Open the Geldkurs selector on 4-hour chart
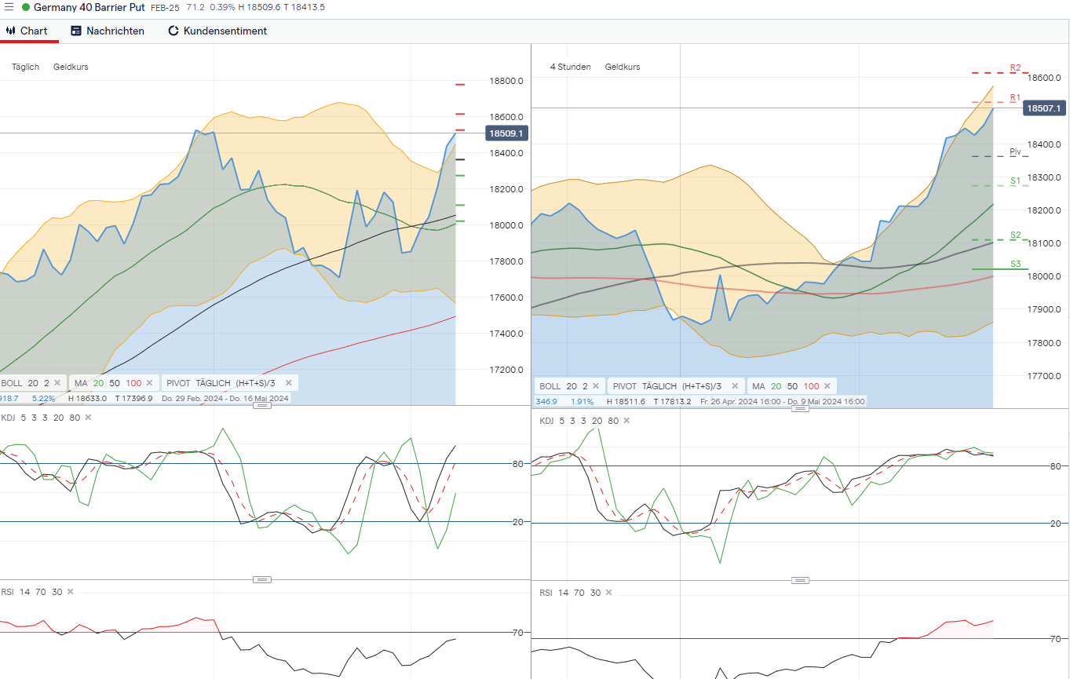Screen dimensions: 1070x679 point(623,67)
